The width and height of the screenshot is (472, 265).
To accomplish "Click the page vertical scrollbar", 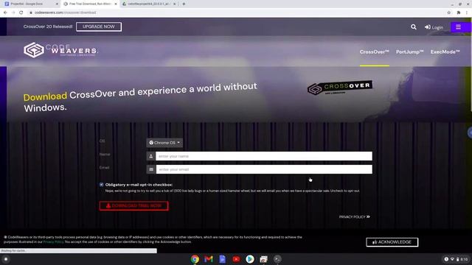I will click(471, 65).
